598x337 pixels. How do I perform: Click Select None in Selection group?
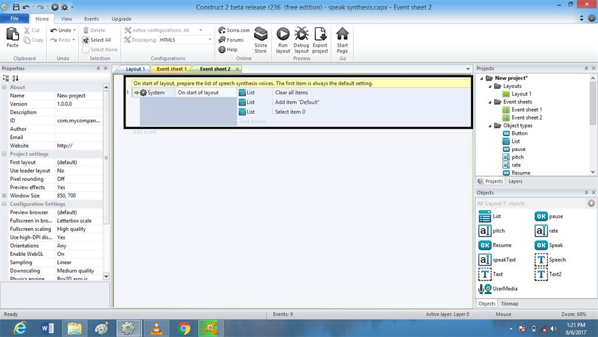click(x=100, y=50)
